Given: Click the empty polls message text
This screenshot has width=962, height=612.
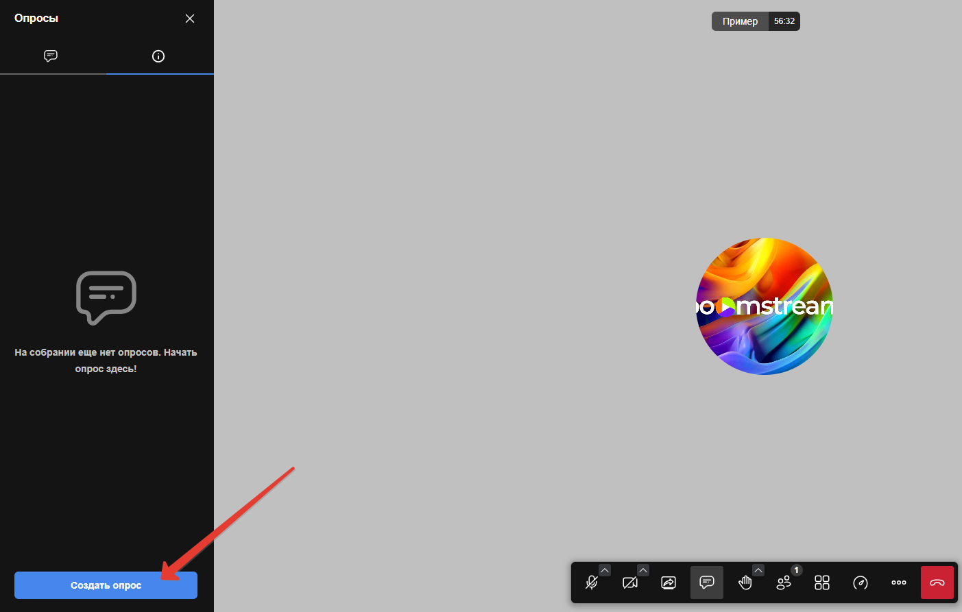Looking at the screenshot, I should (x=106, y=360).
